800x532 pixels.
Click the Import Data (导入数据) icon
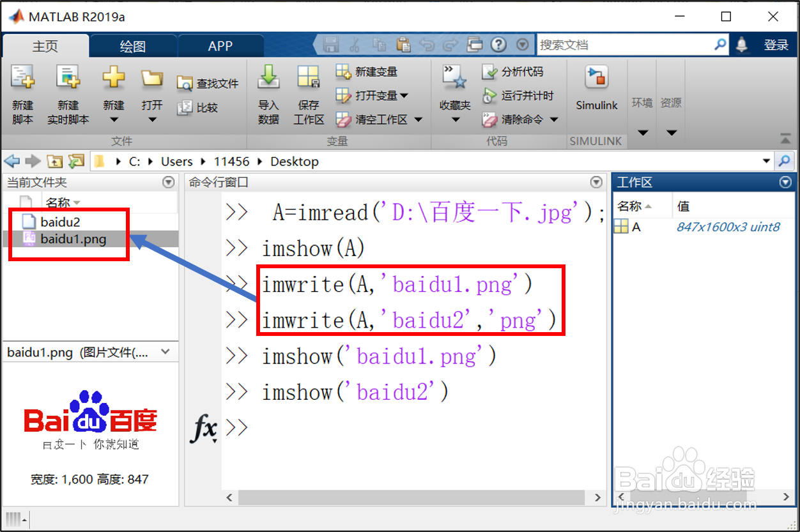point(268,77)
